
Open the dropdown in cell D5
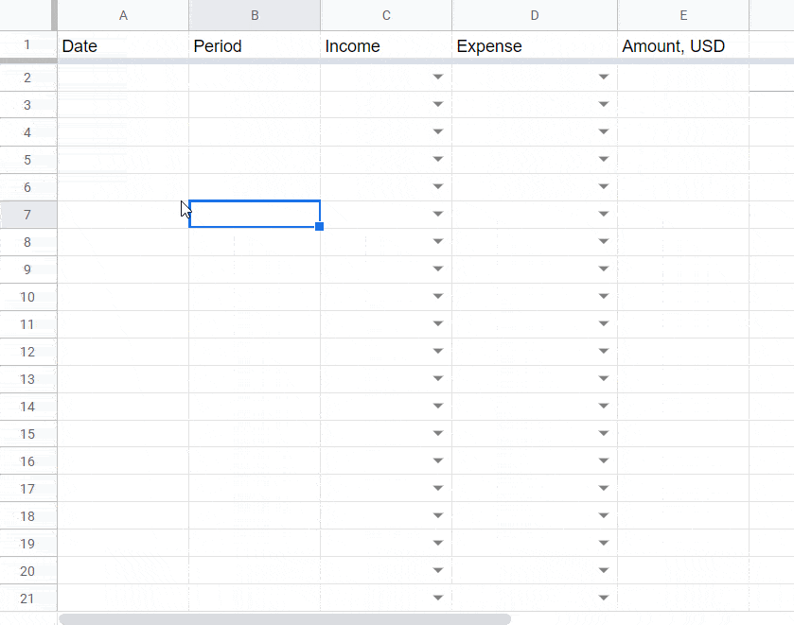click(603, 159)
